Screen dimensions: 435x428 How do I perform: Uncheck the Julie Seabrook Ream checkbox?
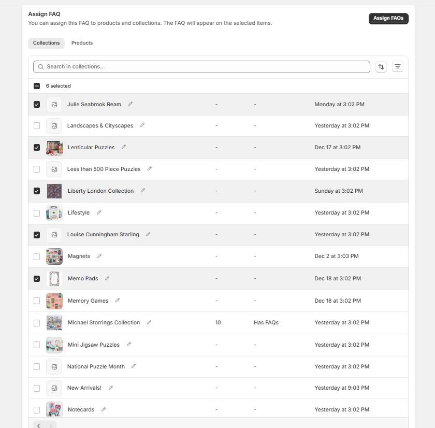click(x=37, y=104)
